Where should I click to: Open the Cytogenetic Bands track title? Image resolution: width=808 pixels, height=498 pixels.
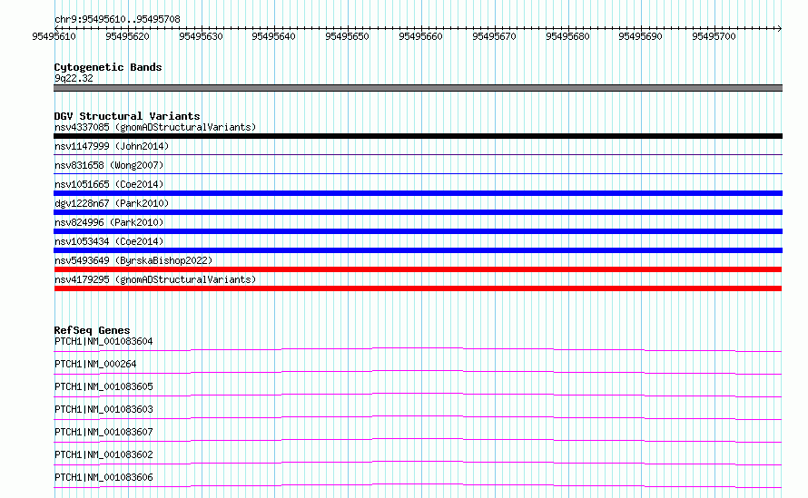tap(108, 67)
